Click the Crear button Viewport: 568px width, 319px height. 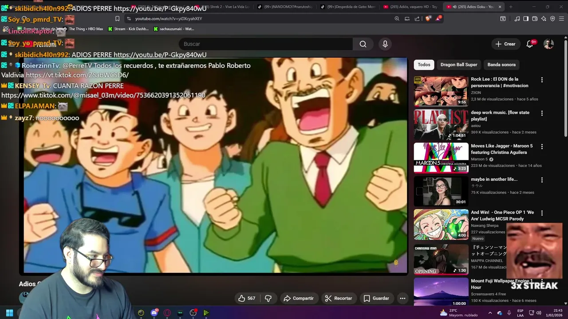pyautogui.click(x=505, y=44)
